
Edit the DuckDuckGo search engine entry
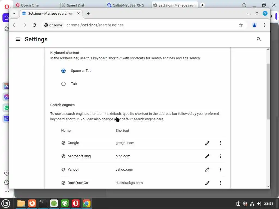pos(207,183)
